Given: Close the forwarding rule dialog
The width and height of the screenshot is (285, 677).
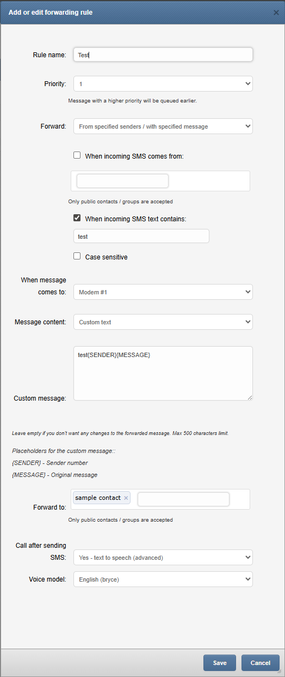Looking at the screenshot, I should click(276, 13).
